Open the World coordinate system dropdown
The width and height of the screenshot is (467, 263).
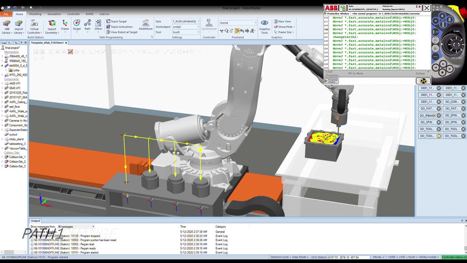pos(238,23)
